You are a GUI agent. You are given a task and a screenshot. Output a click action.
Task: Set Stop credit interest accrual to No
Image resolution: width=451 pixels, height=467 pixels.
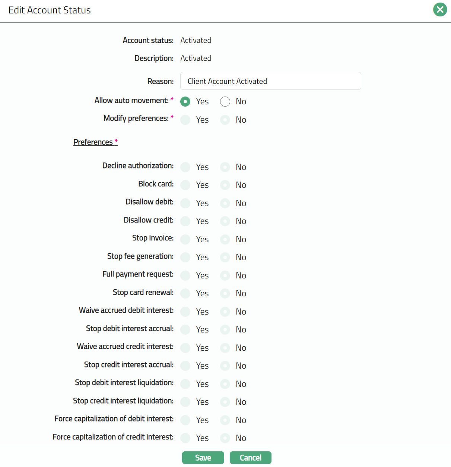pyautogui.click(x=225, y=366)
